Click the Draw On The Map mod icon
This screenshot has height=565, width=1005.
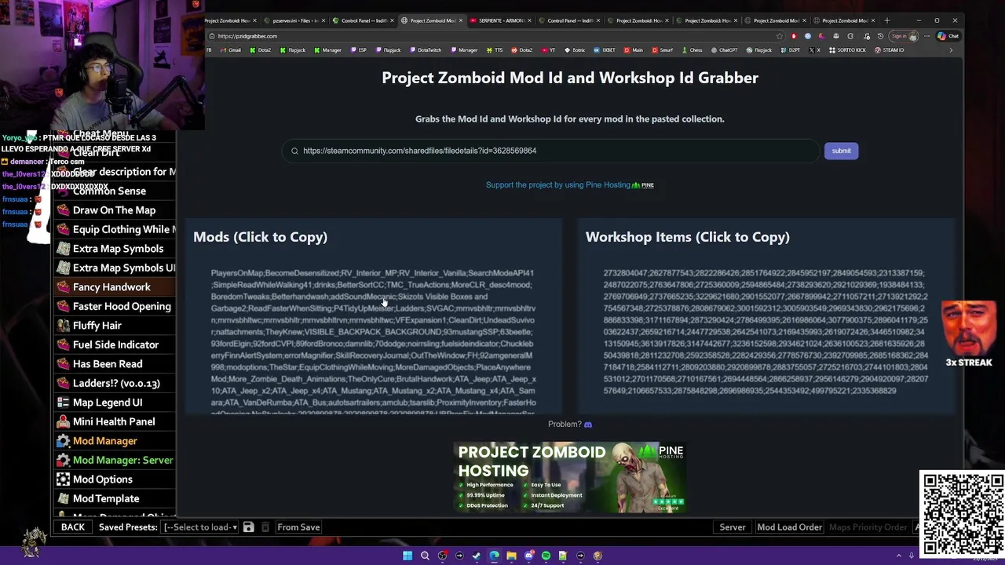[63, 210]
